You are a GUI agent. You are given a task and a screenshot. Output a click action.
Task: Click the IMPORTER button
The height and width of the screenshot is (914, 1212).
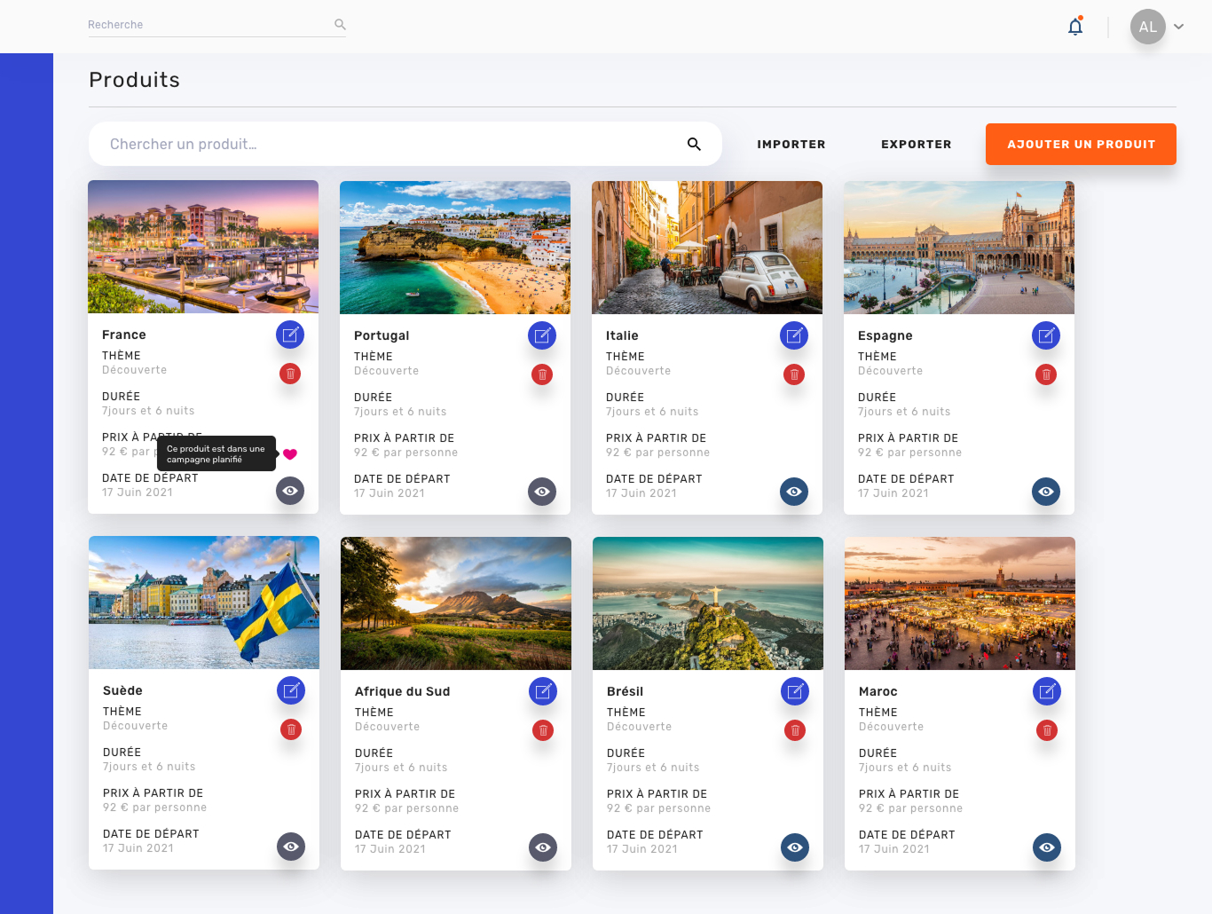pyautogui.click(x=791, y=144)
